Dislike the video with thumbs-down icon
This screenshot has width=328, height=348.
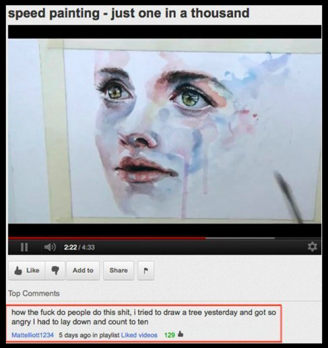(x=55, y=270)
